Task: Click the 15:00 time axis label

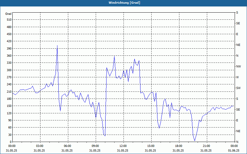Action: coord(150,146)
